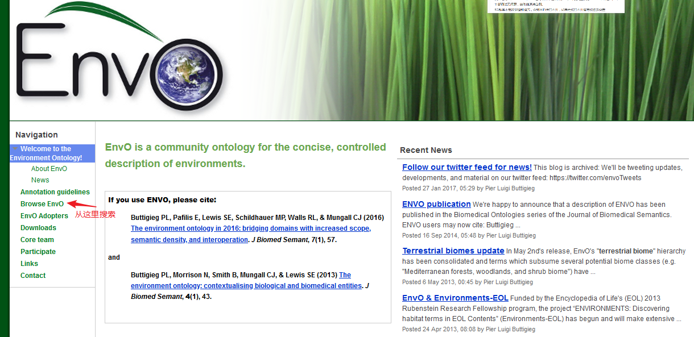
Task: Click the 'Recent News' heading
Action: pos(426,150)
